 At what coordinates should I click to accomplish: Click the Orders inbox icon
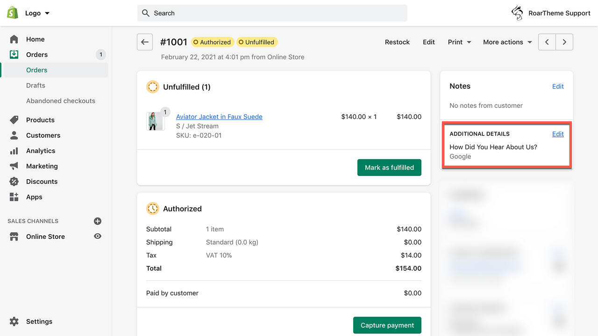(x=14, y=55)
